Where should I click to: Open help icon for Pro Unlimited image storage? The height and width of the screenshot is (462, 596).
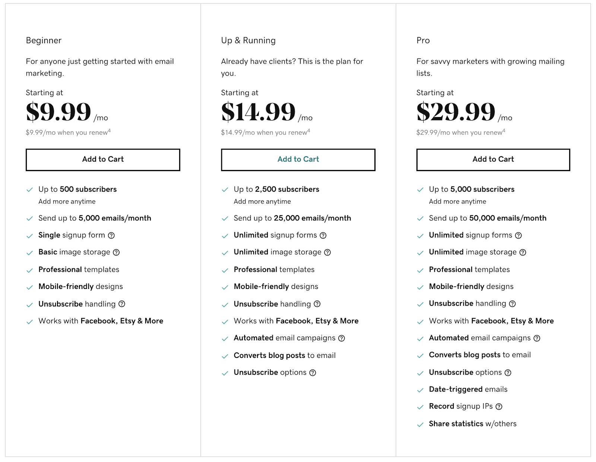[x=523, y=252]
